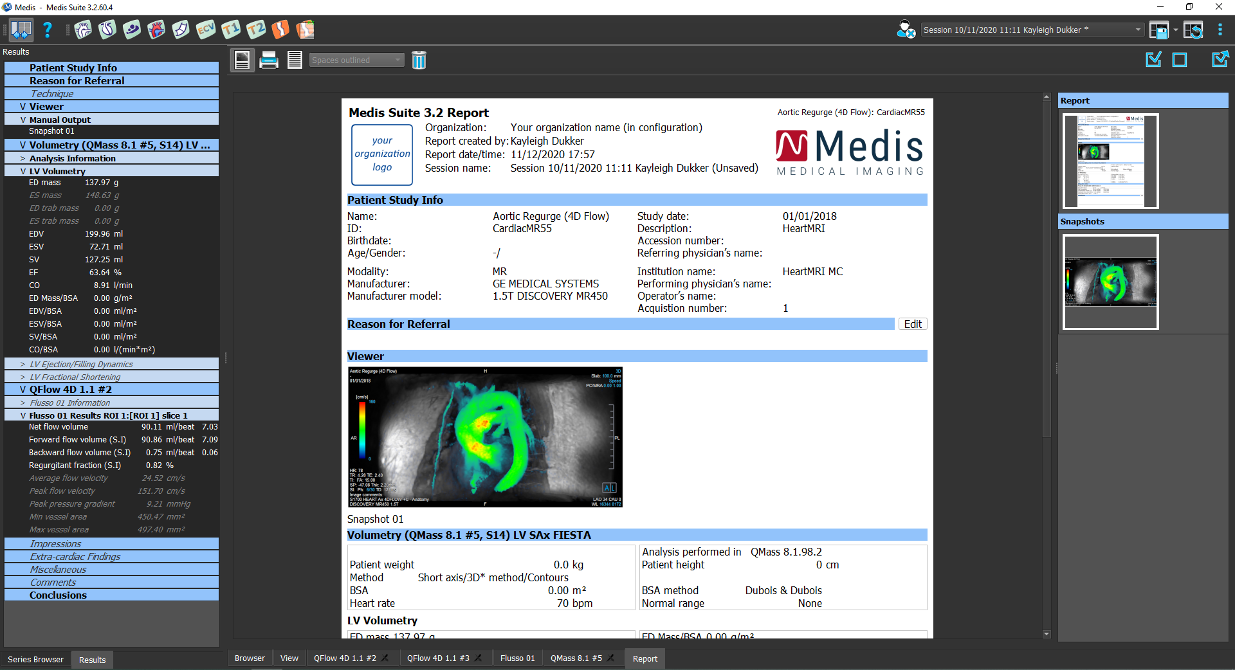The image size is (1235, 670).
Task: Expand LV Ejection/Filling Dynamics results
Action: click(x=21, y=364)
